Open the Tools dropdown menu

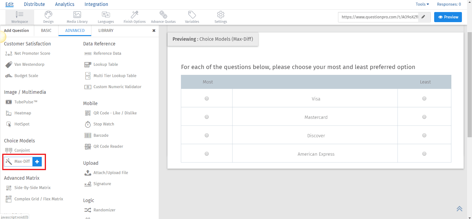coord(422,4)
